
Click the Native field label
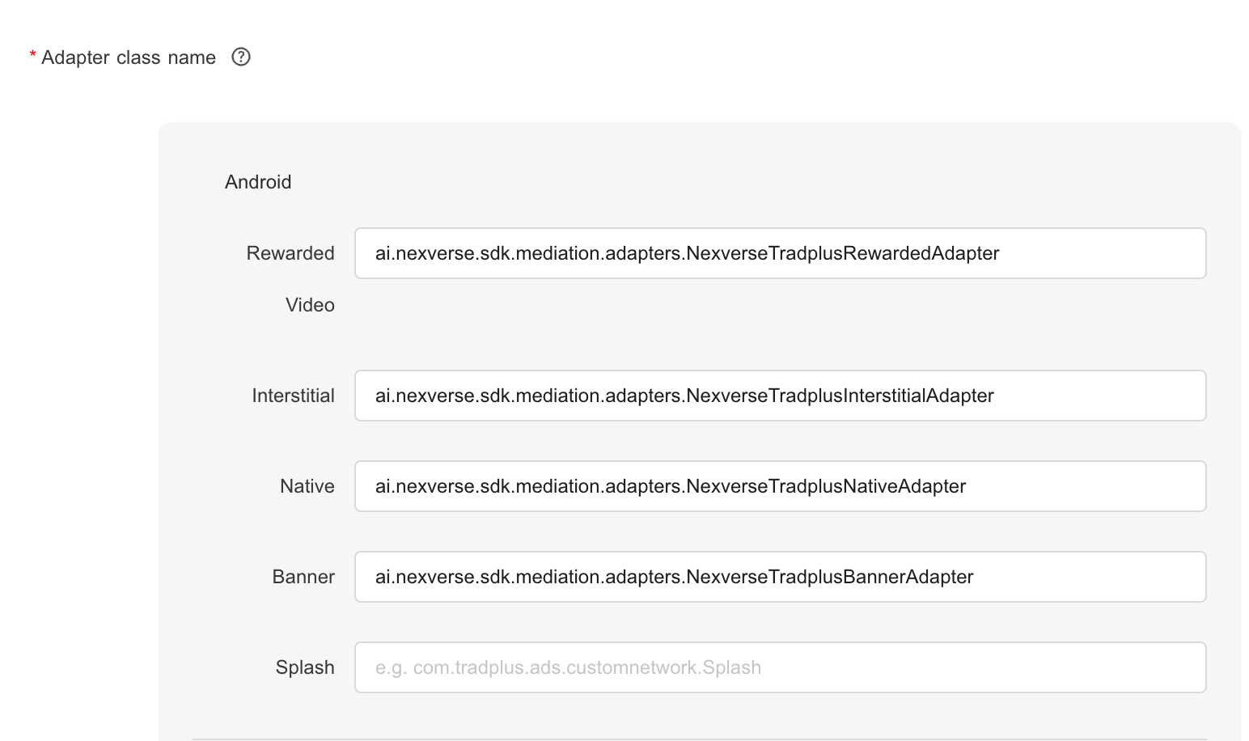click(x=307, y=486)
